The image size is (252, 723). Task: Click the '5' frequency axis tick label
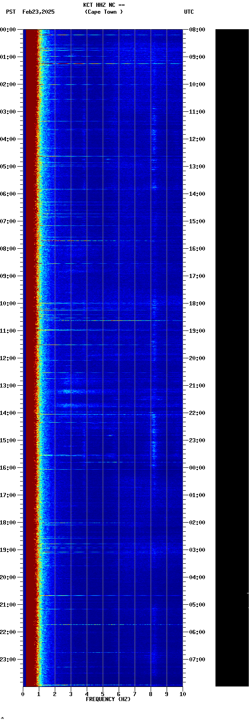click(x=103, y=694)
